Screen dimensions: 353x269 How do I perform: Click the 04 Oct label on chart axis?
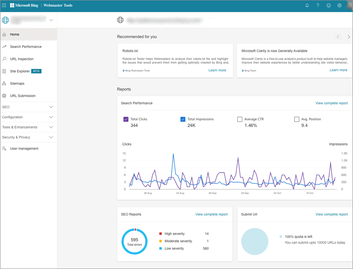tap(277, 193)
